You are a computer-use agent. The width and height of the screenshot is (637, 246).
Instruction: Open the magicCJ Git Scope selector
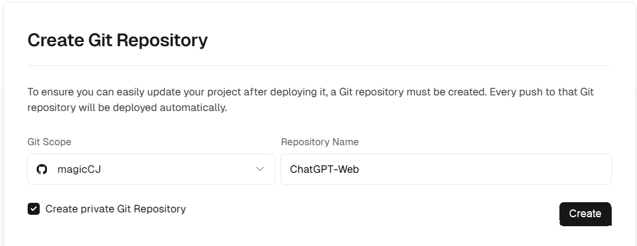pos(151,169)
